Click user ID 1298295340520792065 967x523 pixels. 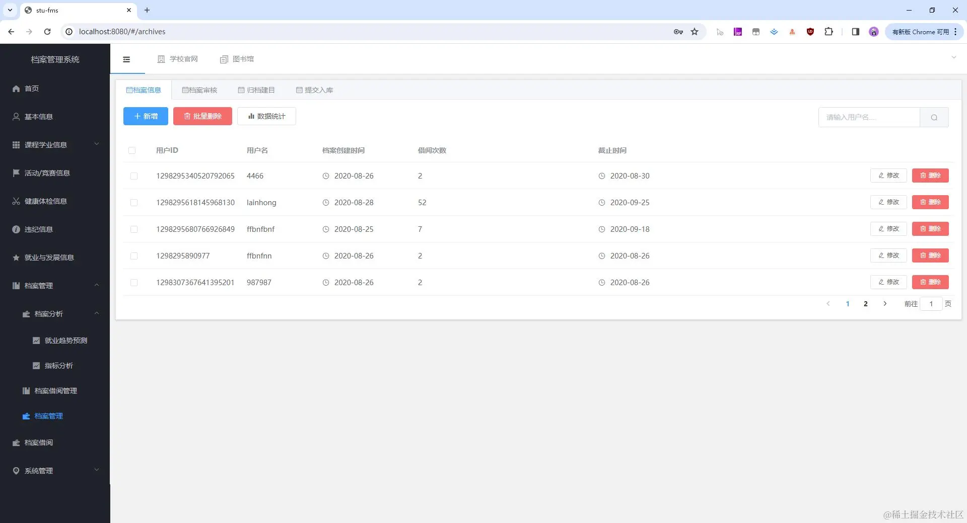[x=195, y=176]
